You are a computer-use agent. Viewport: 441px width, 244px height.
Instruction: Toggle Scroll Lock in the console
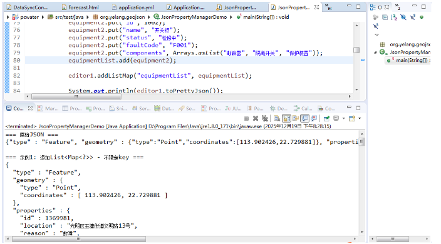[286, 118]
